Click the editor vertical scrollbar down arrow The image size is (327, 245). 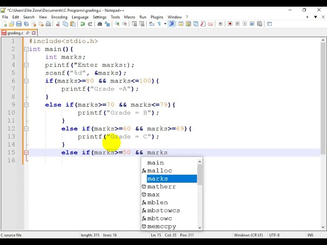coord(323,227)
